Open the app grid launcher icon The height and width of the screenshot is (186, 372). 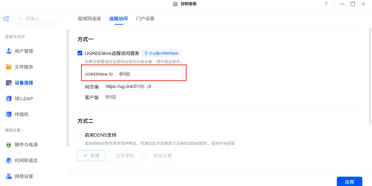click(6, 19)
